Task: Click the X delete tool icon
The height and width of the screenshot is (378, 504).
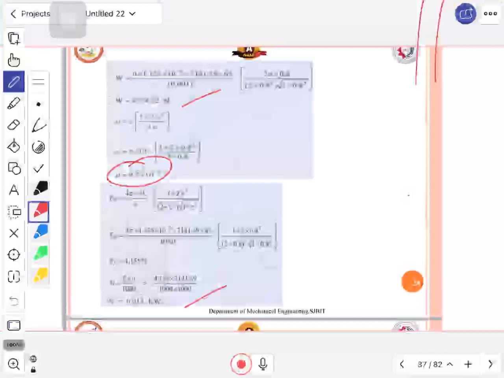Action: (x=14, y=233)
